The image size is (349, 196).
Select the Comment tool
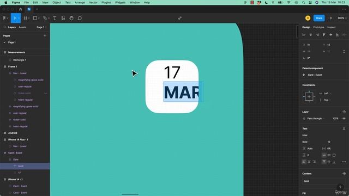click(x=80, y=18)
